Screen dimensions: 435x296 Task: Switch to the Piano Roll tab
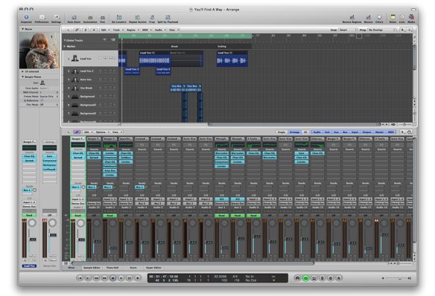point(112,268)
